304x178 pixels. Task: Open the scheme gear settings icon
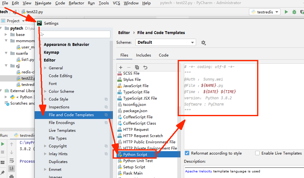203,42
